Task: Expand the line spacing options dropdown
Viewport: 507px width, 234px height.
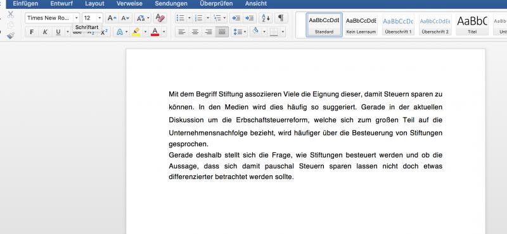Action: pos(245,32)
